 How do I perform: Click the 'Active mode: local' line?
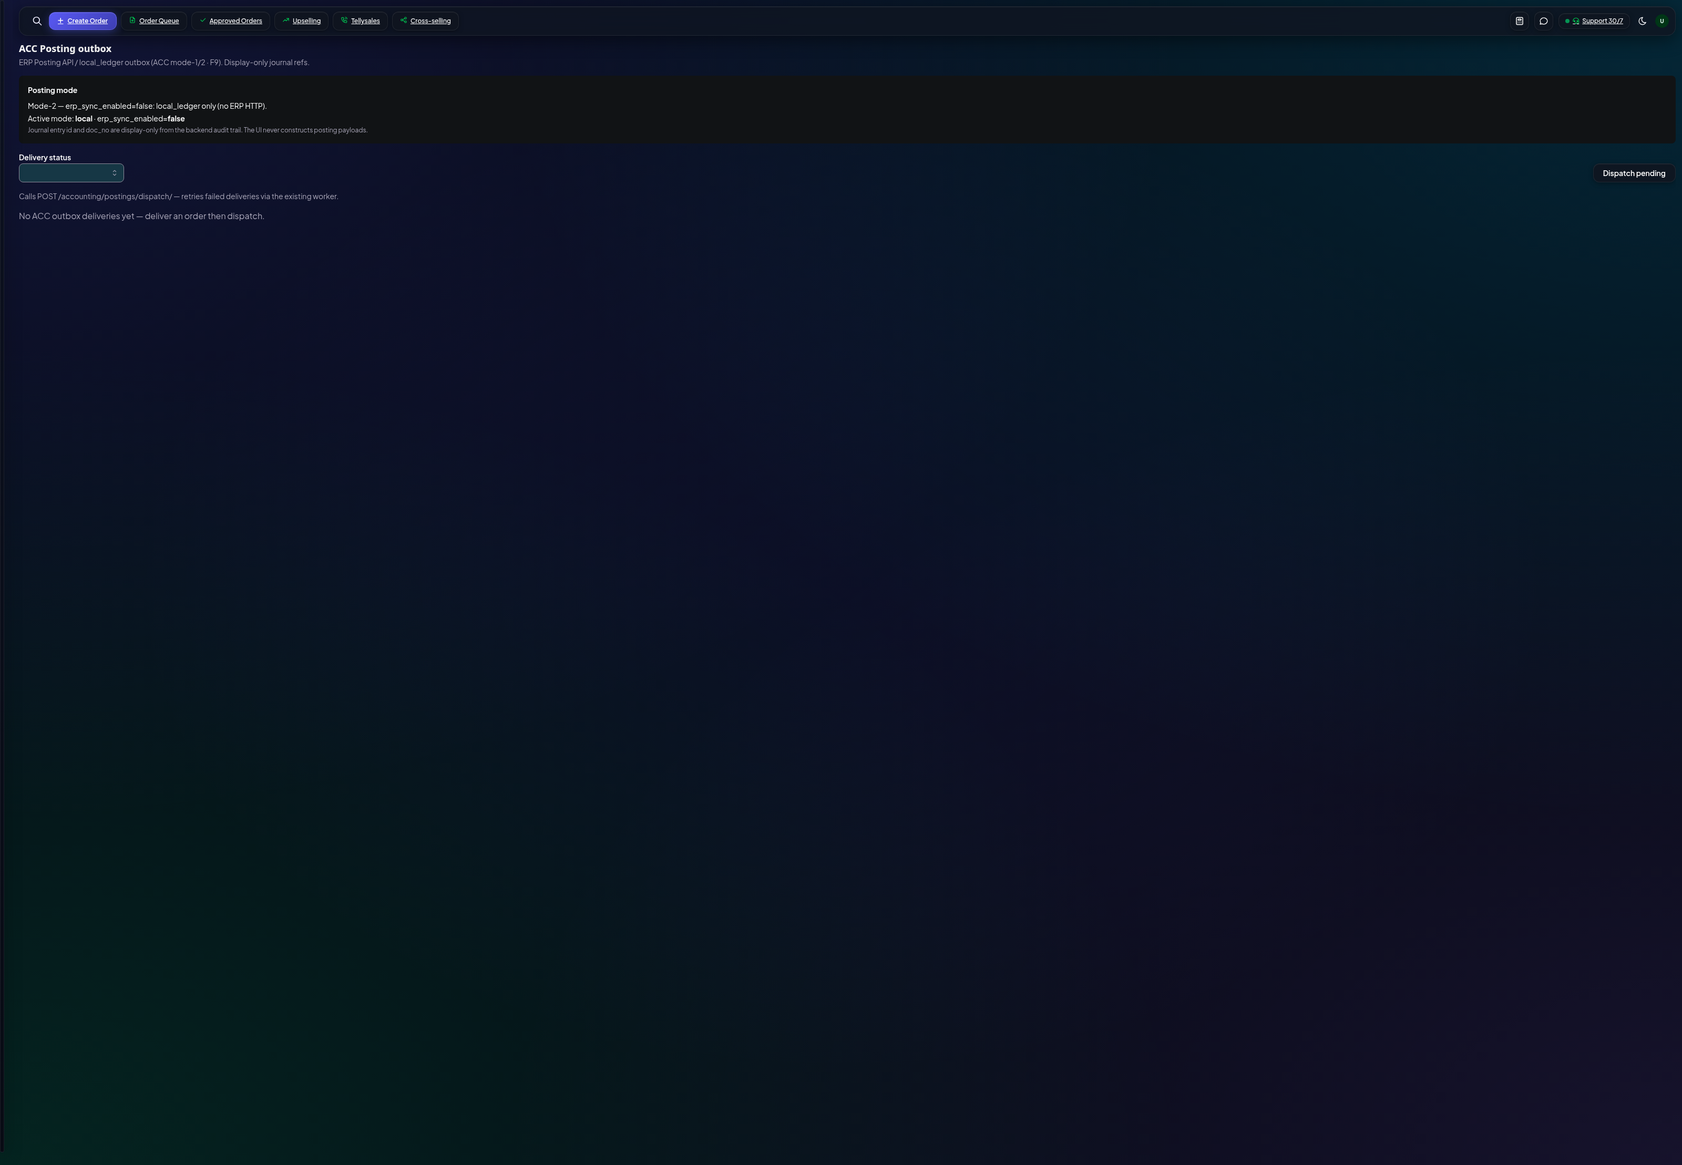107,119
